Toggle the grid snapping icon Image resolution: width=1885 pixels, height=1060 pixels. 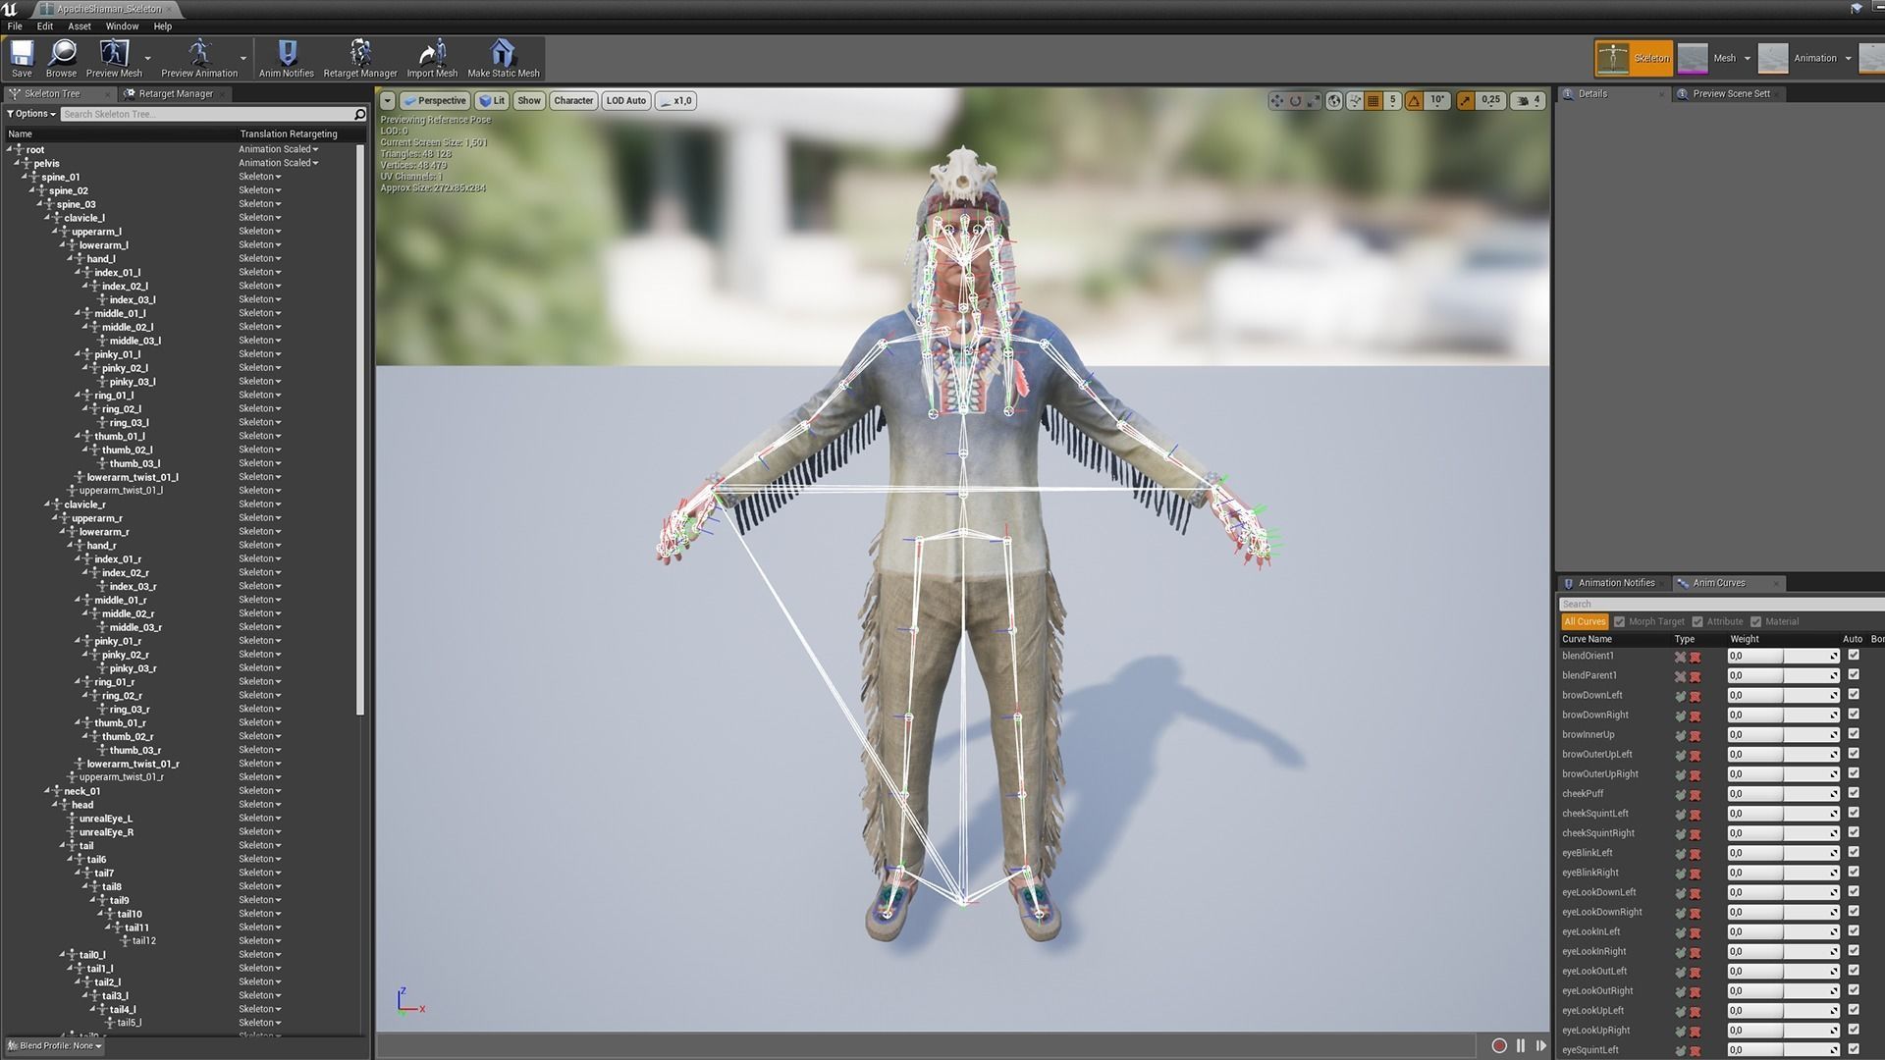(1373, 100)
